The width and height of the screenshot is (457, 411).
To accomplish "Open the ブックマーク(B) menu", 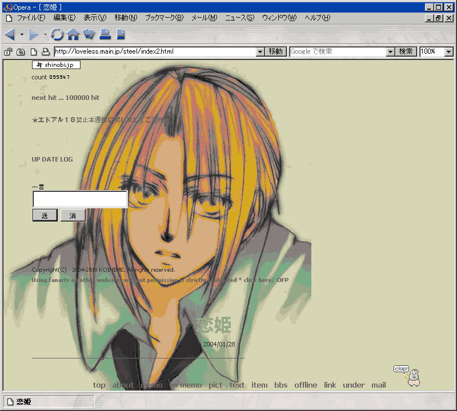I will point(165,18).
